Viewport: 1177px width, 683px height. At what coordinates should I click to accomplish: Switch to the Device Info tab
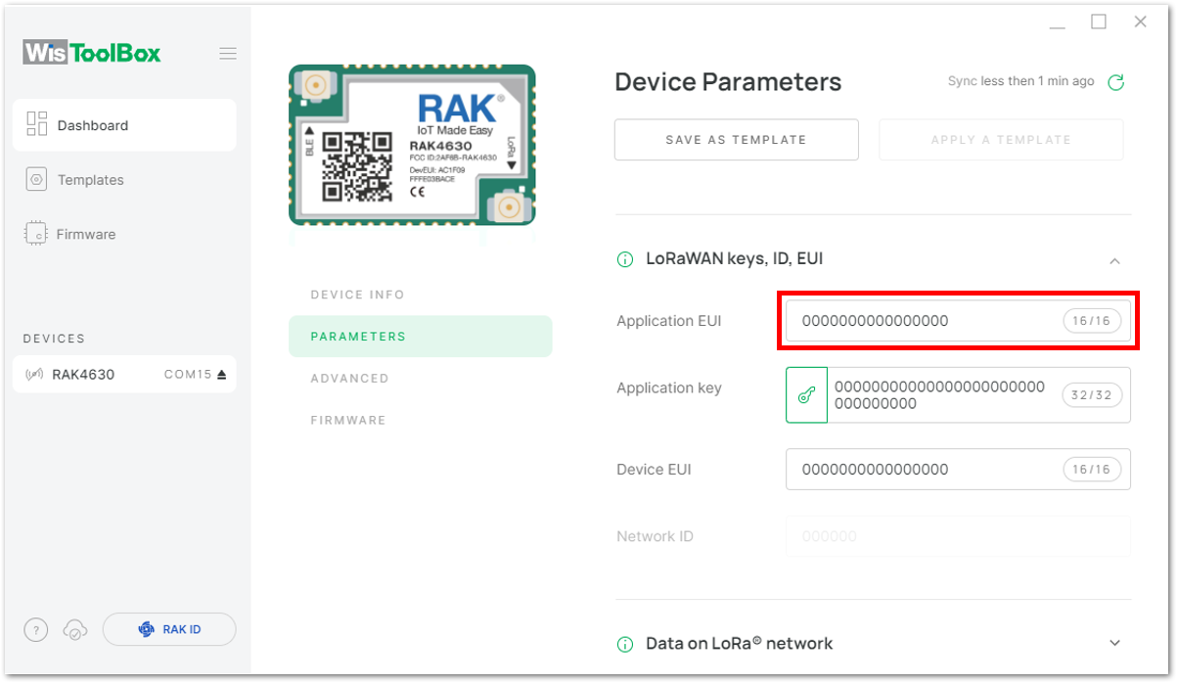point(357,295)
